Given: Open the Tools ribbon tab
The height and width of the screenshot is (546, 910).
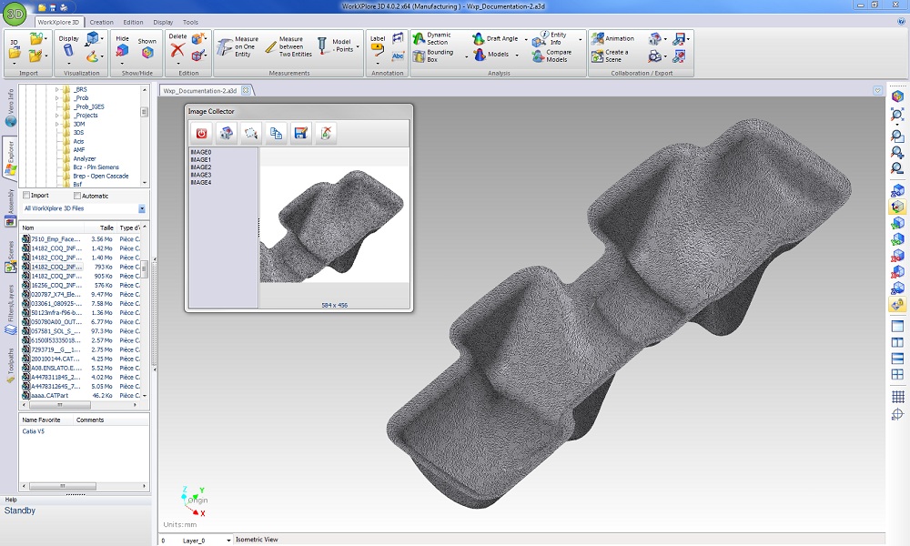Looking at the screenshot, I should (190, 22).
